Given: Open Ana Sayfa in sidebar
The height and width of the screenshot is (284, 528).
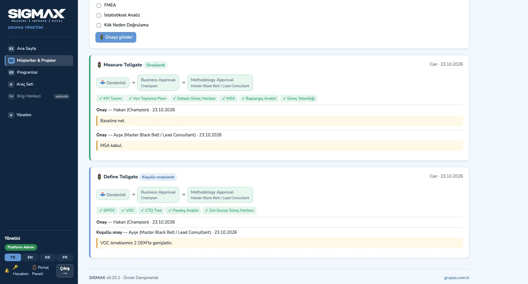Looking at the screenshot, I should coord(39,49).
